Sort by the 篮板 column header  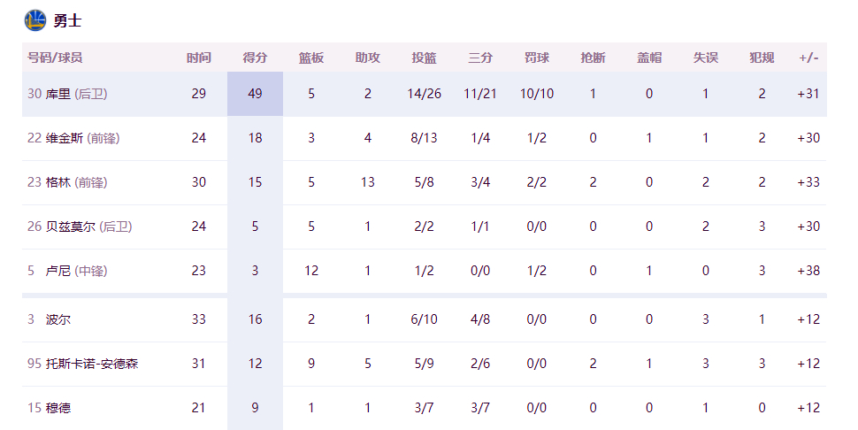tap(311, 58)
